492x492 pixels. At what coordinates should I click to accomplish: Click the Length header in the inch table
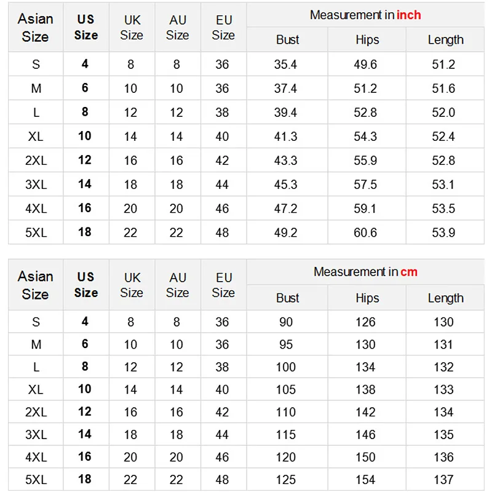(x=445, y=40)
